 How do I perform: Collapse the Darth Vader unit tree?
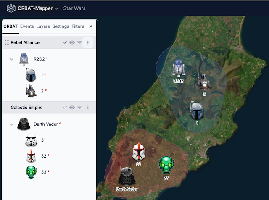click(x=11, y=124)
